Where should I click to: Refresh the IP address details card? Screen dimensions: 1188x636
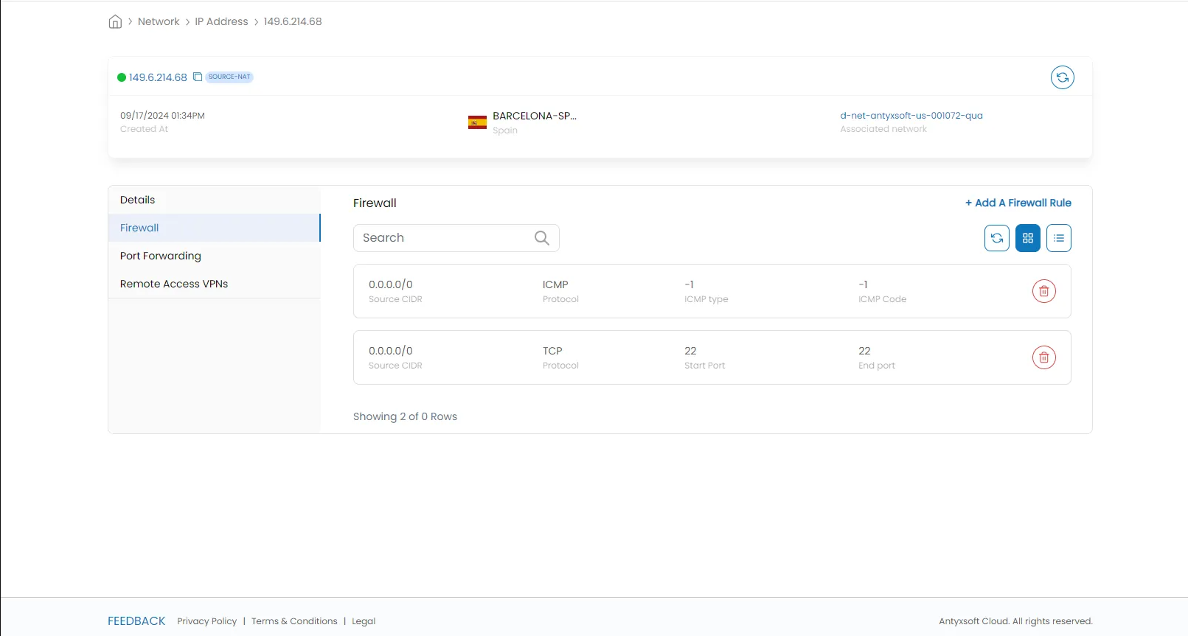pyautogui.click(x=1062, y=77)
